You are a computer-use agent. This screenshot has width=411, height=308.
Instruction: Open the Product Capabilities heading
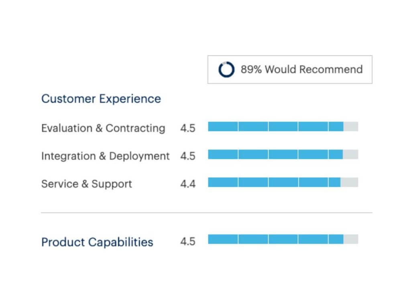coord(97,242)
